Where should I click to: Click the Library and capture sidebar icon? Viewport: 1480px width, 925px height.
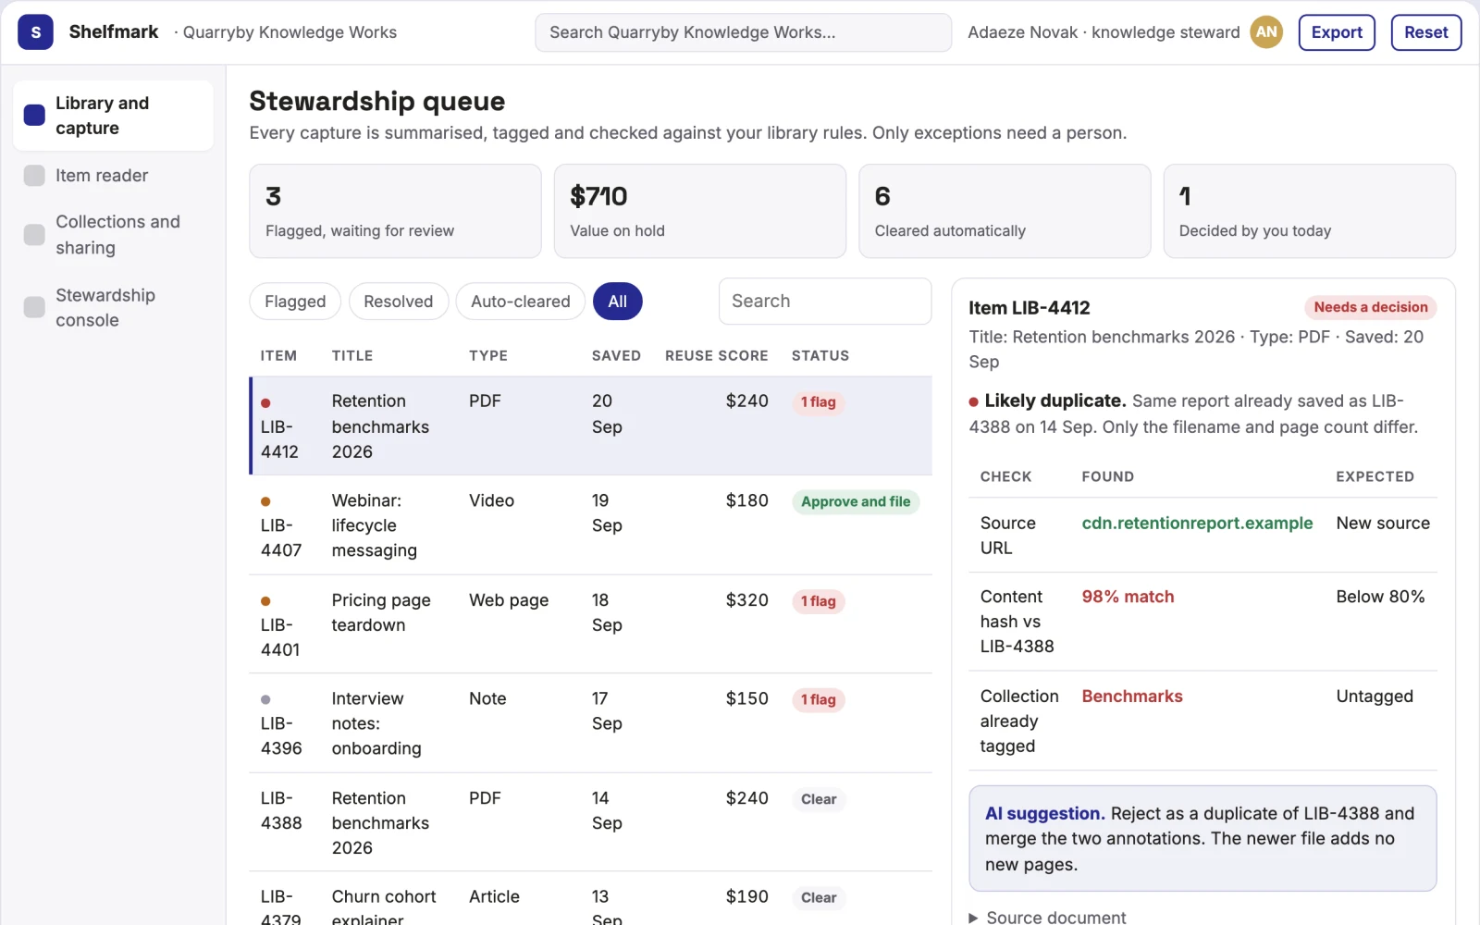pyautogui.click(x=34, y=116)
